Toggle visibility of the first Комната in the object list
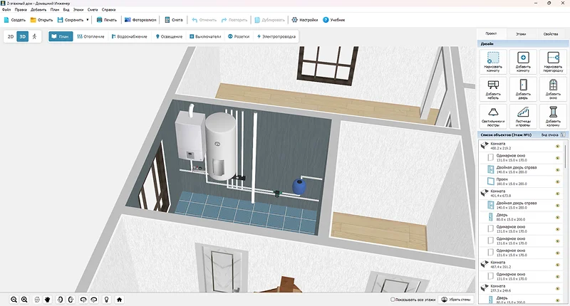Image resolution: width=570 pixels, height=306 pixels. 557,147
